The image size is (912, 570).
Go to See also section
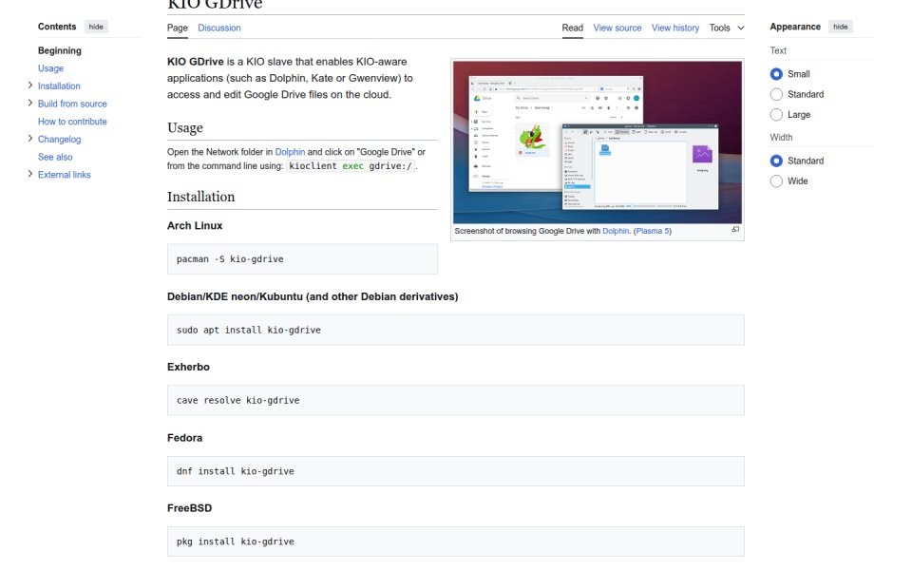pyautogui.click(x=55, y=157)
